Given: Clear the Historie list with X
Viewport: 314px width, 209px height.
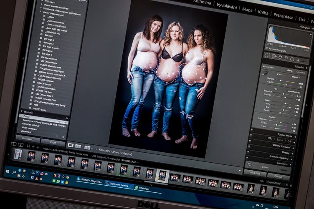Looking at the screenshot, I should point(67,118).
